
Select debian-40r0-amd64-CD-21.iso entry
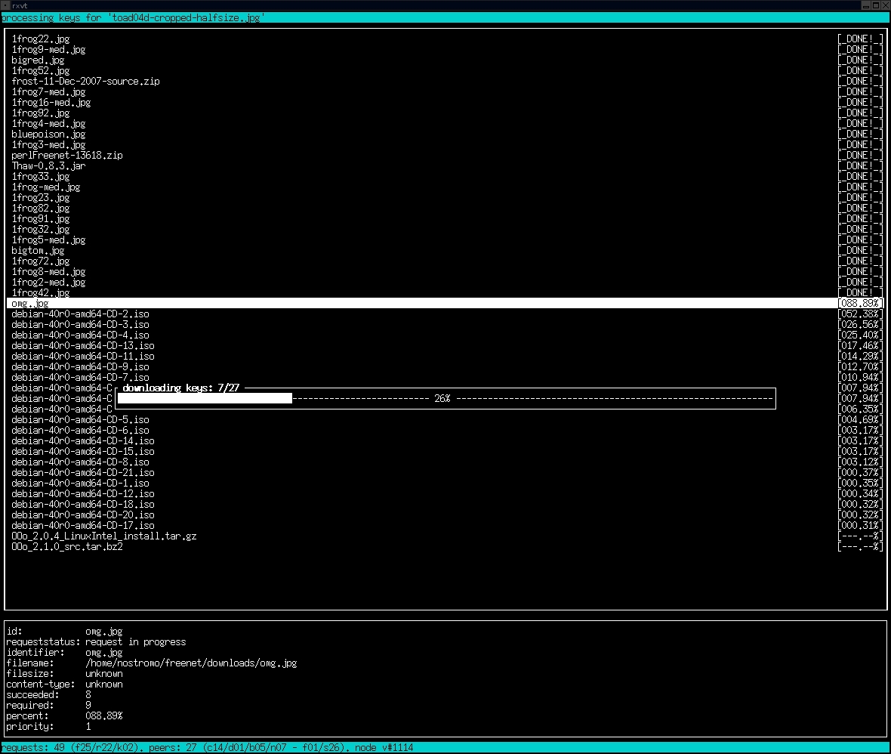click(83, 473)
